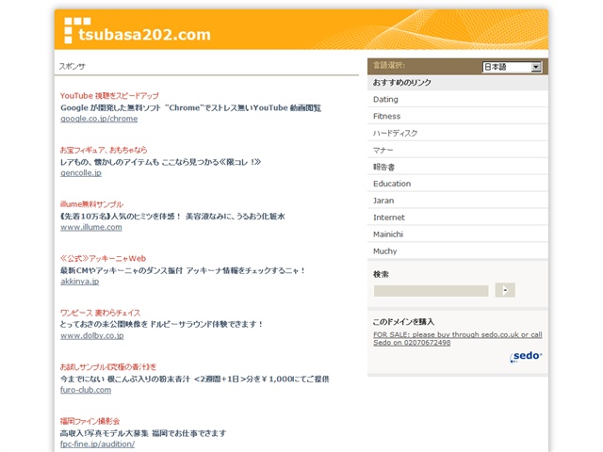The width and height of the screenshot is (603, 452).
Task: Open the 日本語 language dropdown
Action: pyautogui.click(x=512, y=67)
